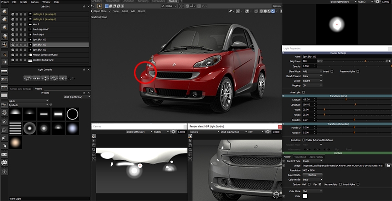Viewport: 392px width, 201px height.
Task: Uncheck the Flip option checkbox
Action: (x=320, y=184)
